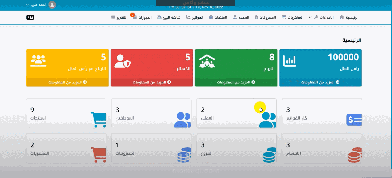Click the bag icon beside المنتجات in navbar
Image resolution: width=392 pixels, height=178 pixels.
(211, 17)
